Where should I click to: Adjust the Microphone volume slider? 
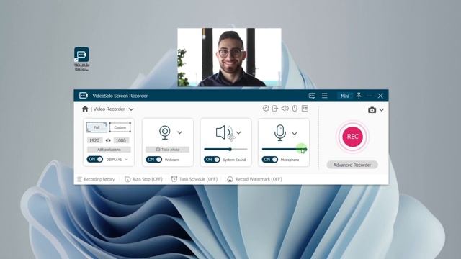click(x=285, y=149)
